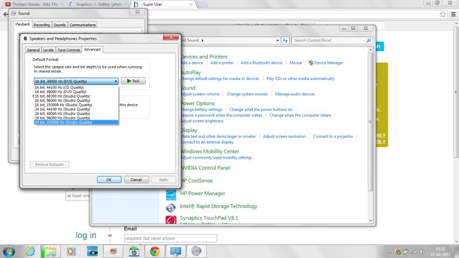Click the Device Manager shield icon

[311, 63]
